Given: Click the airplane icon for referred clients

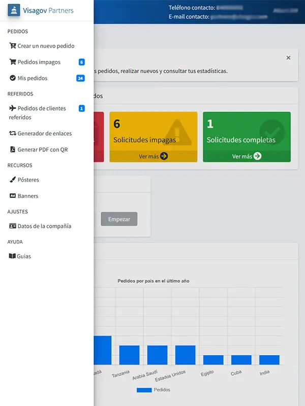Looking at the screenshot, I should 12,108.
